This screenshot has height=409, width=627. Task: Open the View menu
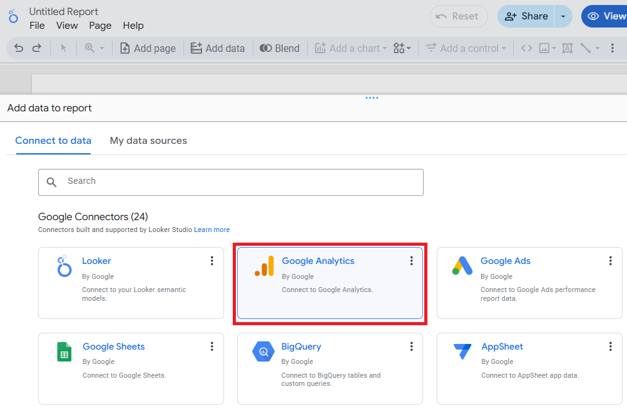[67, 26]
